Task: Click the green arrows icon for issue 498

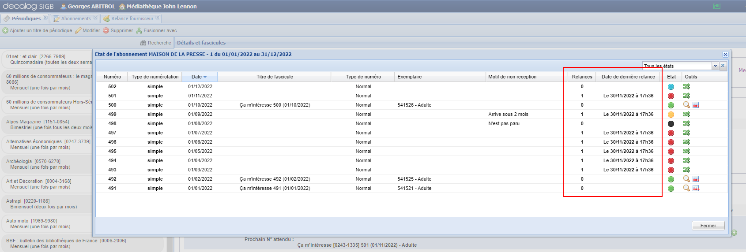Action: pyautogui.click(x=686, y=123)
